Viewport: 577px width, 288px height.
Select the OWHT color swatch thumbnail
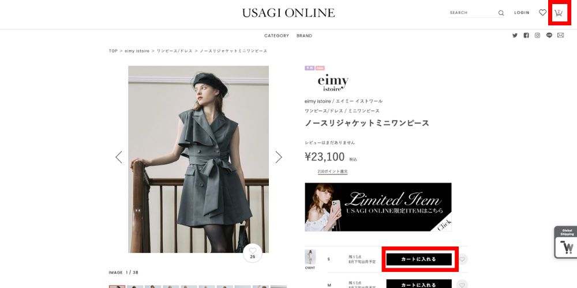pos(310,257)
